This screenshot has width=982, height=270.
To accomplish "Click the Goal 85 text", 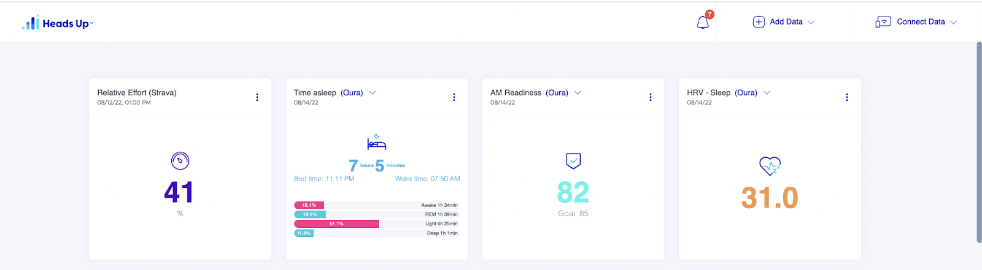I will coord(573,214).
